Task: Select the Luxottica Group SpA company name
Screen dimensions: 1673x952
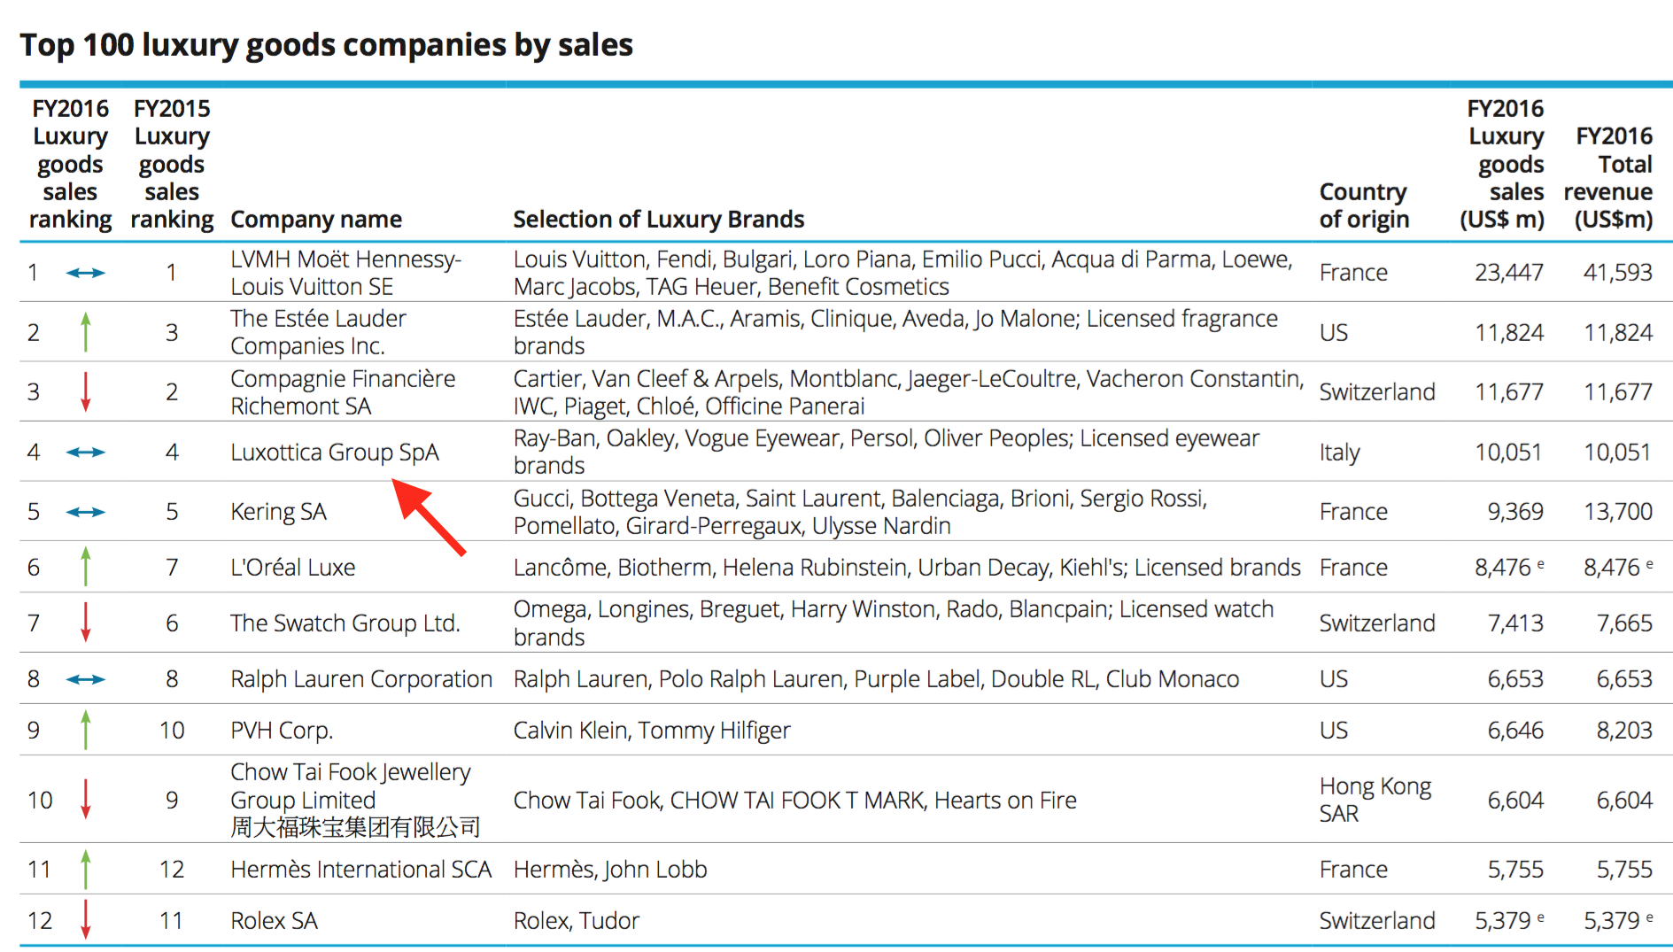Action: pyautogui.click(x=335, y=453)
